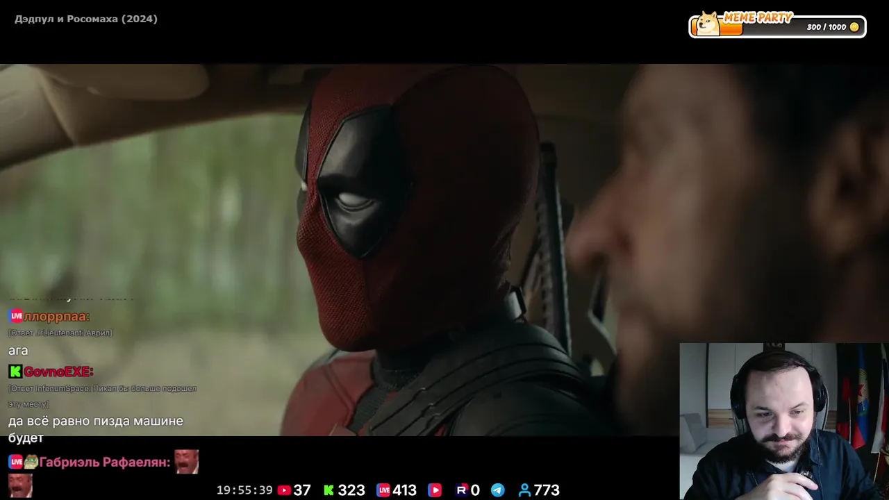Screen dimensions: 889x500
Task: Click the gold coin icon next to 300 / 1000
Action: coord(854,27)
